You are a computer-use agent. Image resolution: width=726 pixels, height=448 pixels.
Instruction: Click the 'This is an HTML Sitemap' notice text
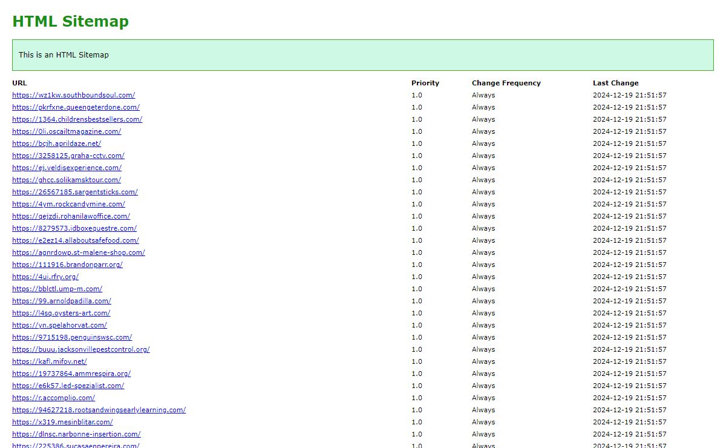coord(64,54)
